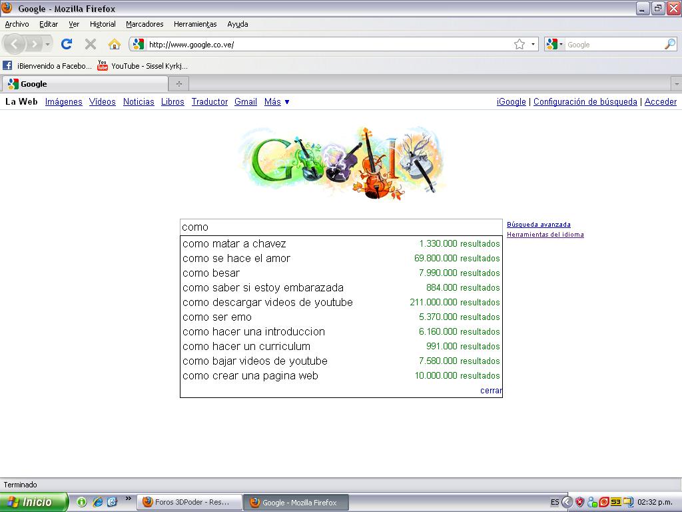The width and height of the screenshot is (682, 512).
Task: Select suggestion 'como se hace el amor'
Action: [341, 258]
